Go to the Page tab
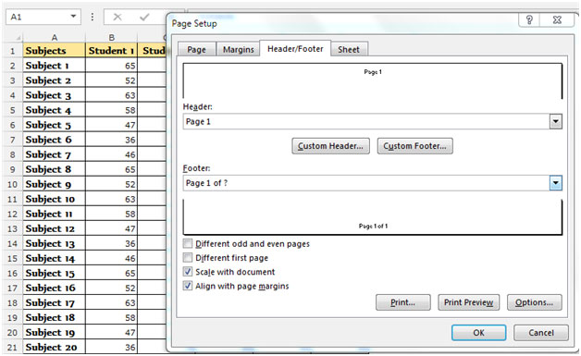The width and height of the screenshot is (581, 356). [196, 50]
